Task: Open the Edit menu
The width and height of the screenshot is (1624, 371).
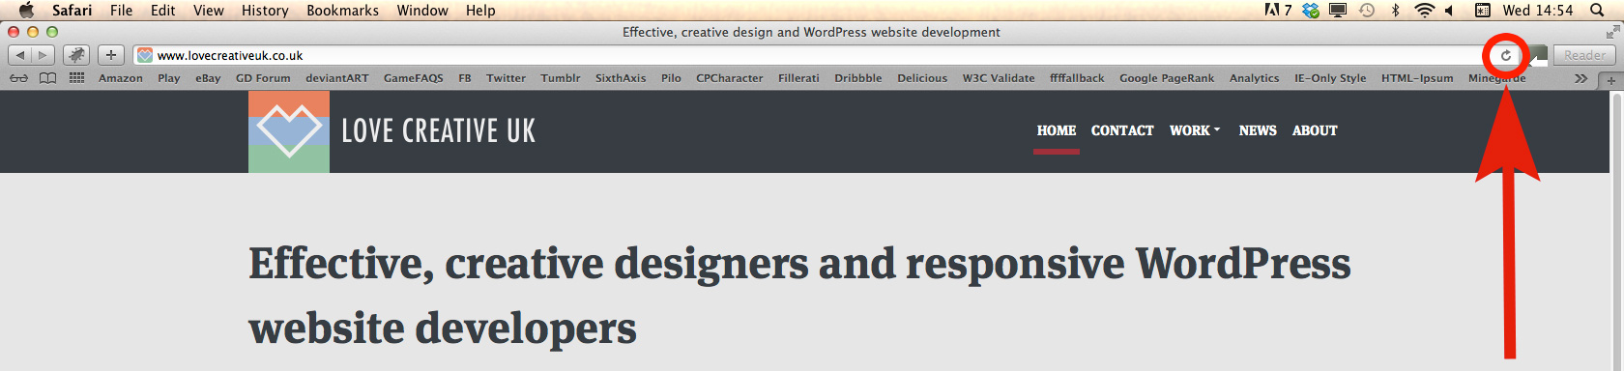Action: [x=162, y=10]
